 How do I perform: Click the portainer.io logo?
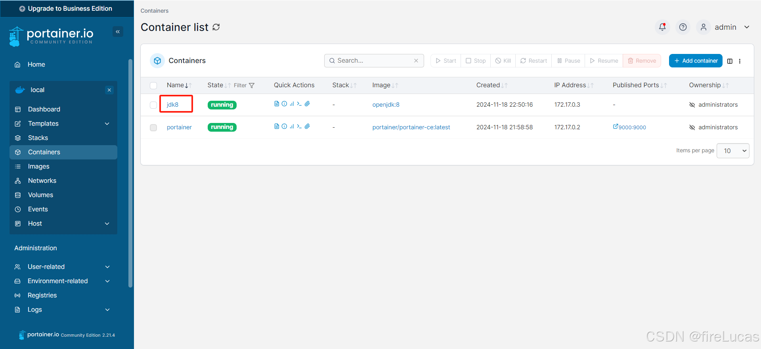(x=52, y=36)
